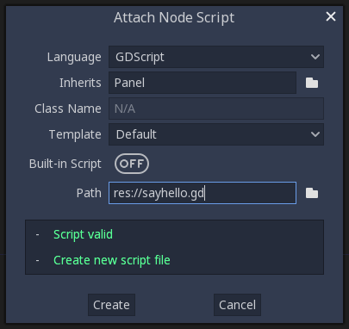Click the Template label text

(75, 134)
